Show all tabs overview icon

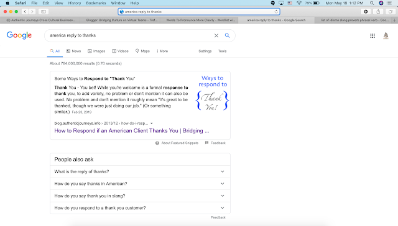[391, 12]
